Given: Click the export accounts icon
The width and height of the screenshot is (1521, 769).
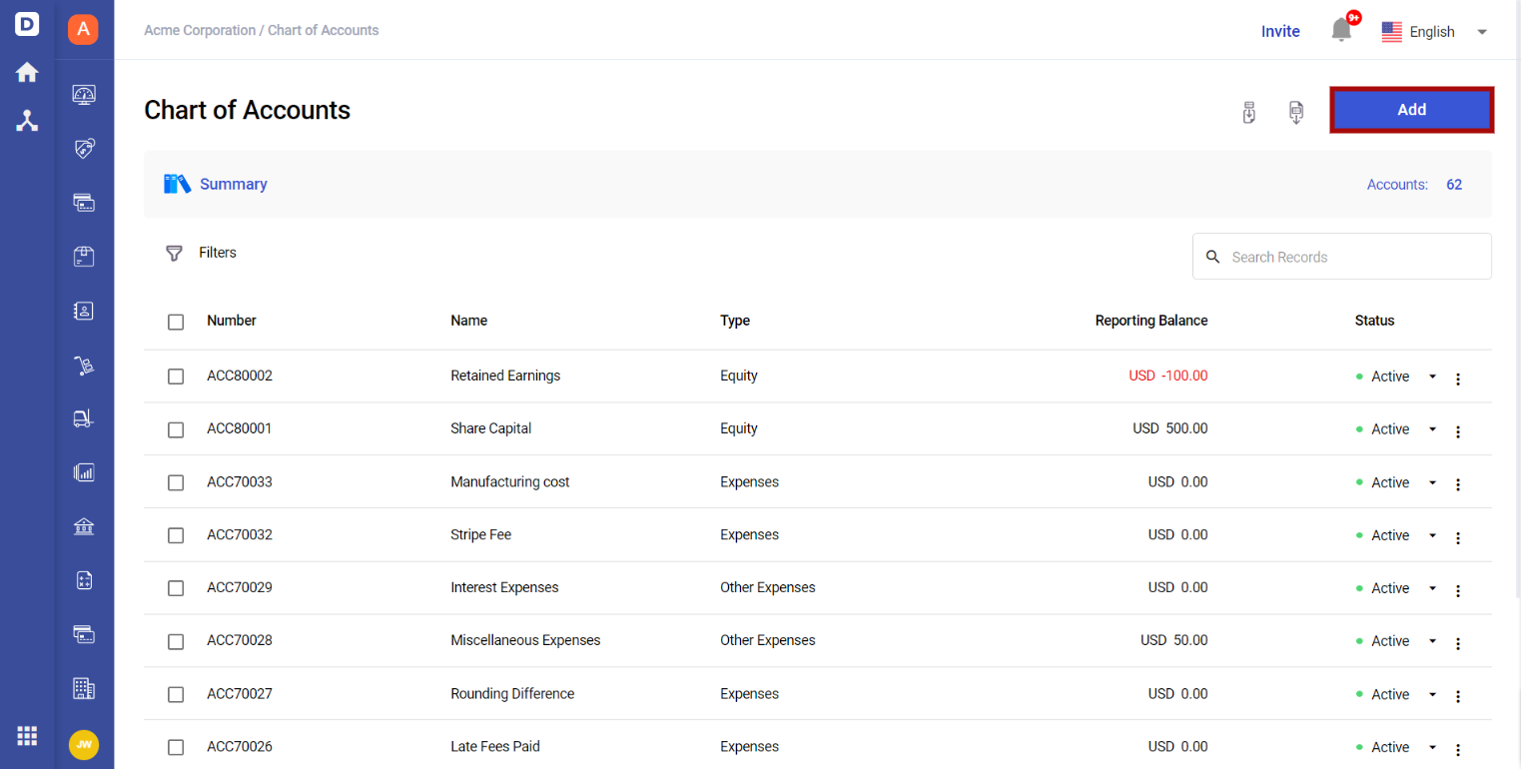Looking at the screenshot, I should pyautogui.click(x=1296, y=112).
